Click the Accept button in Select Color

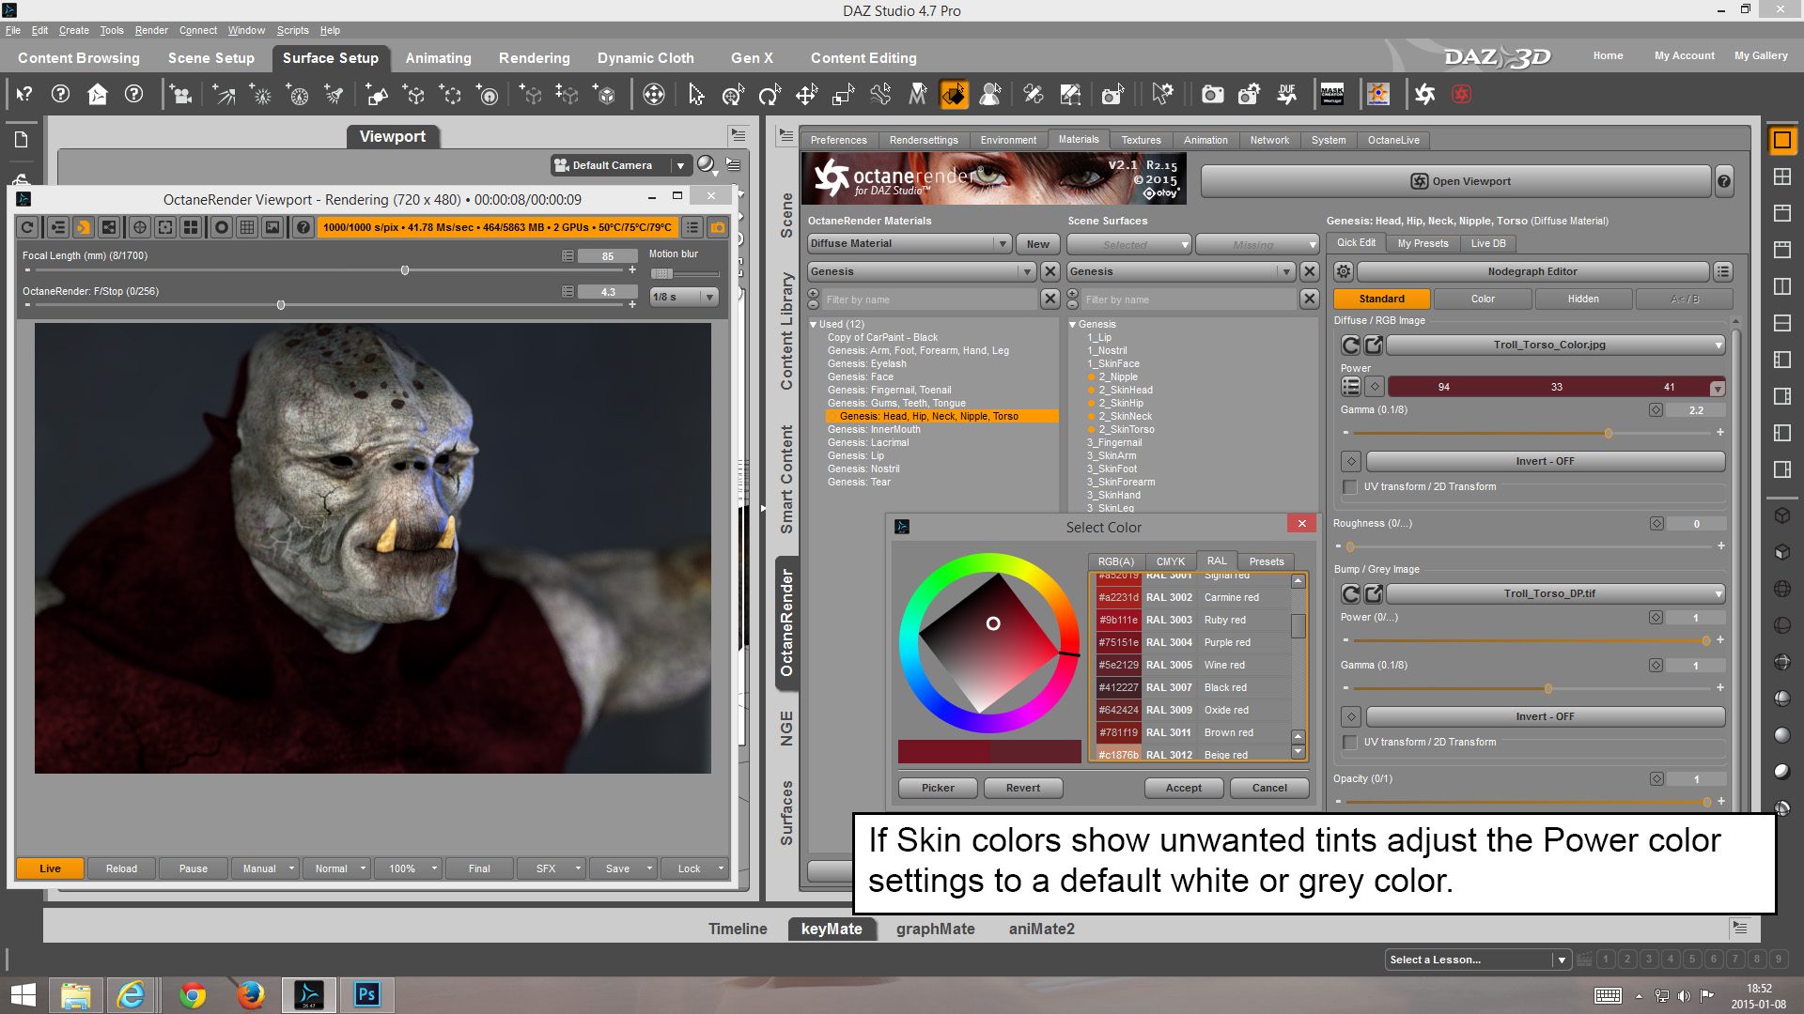[x=1183, y=788]
